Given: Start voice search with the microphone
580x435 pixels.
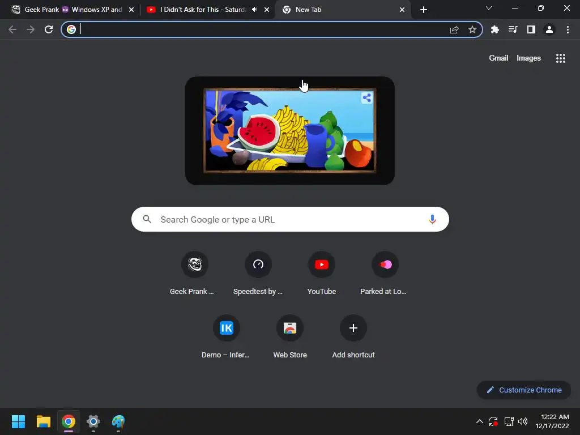Looking at the screenshot, I should 432,219.
